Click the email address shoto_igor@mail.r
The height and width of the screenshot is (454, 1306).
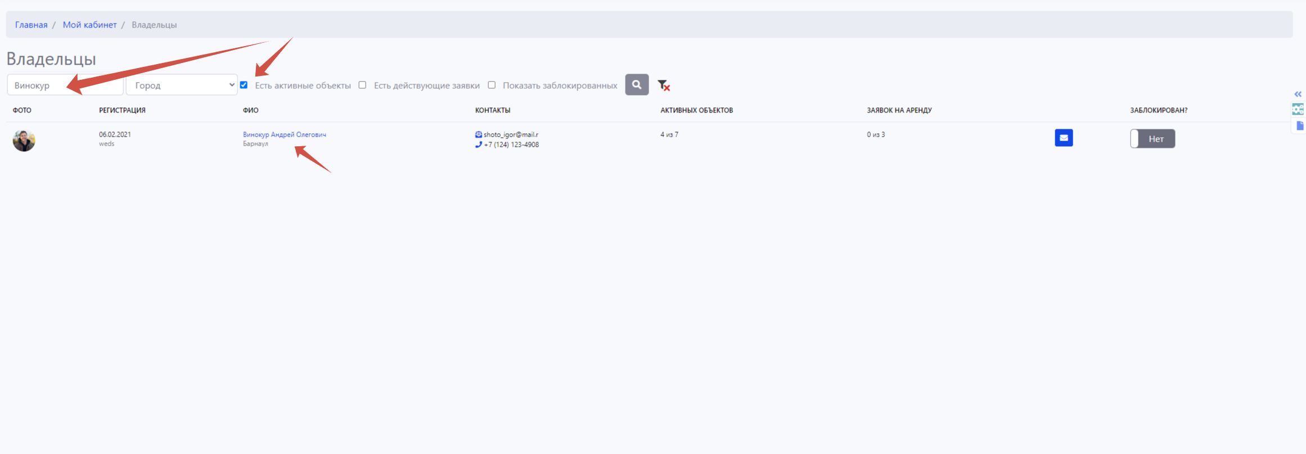click(x=511, y=134)
